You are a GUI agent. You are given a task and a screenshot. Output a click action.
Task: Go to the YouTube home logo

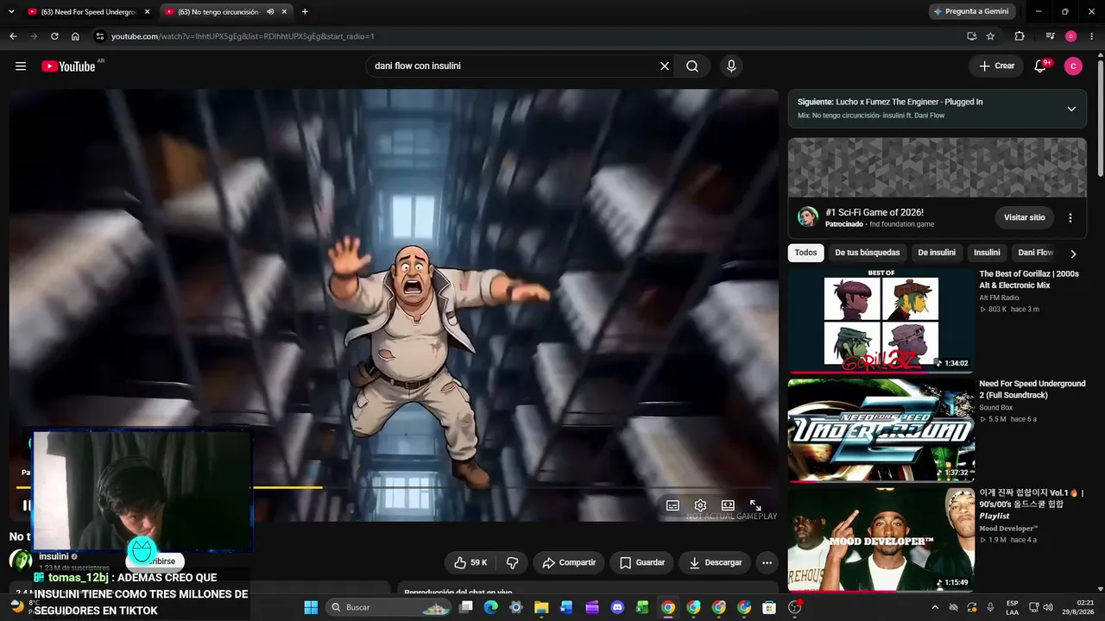click(x=68, y=66)
